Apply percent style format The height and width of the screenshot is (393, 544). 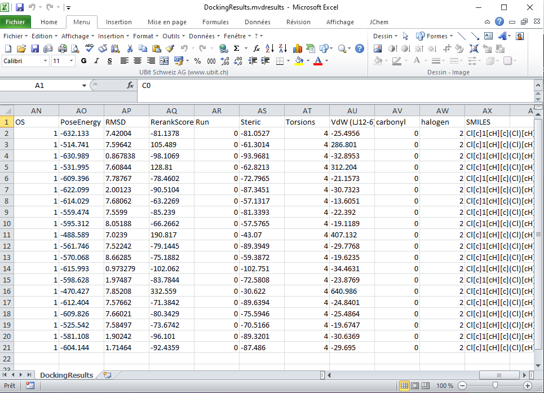click(x=197, y=61)
